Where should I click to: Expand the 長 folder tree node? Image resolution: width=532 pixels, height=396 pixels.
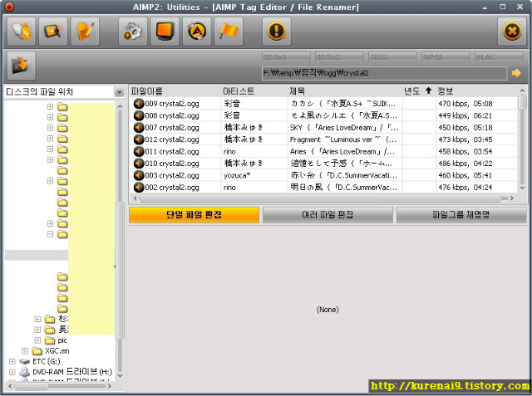tap(37, 330)
